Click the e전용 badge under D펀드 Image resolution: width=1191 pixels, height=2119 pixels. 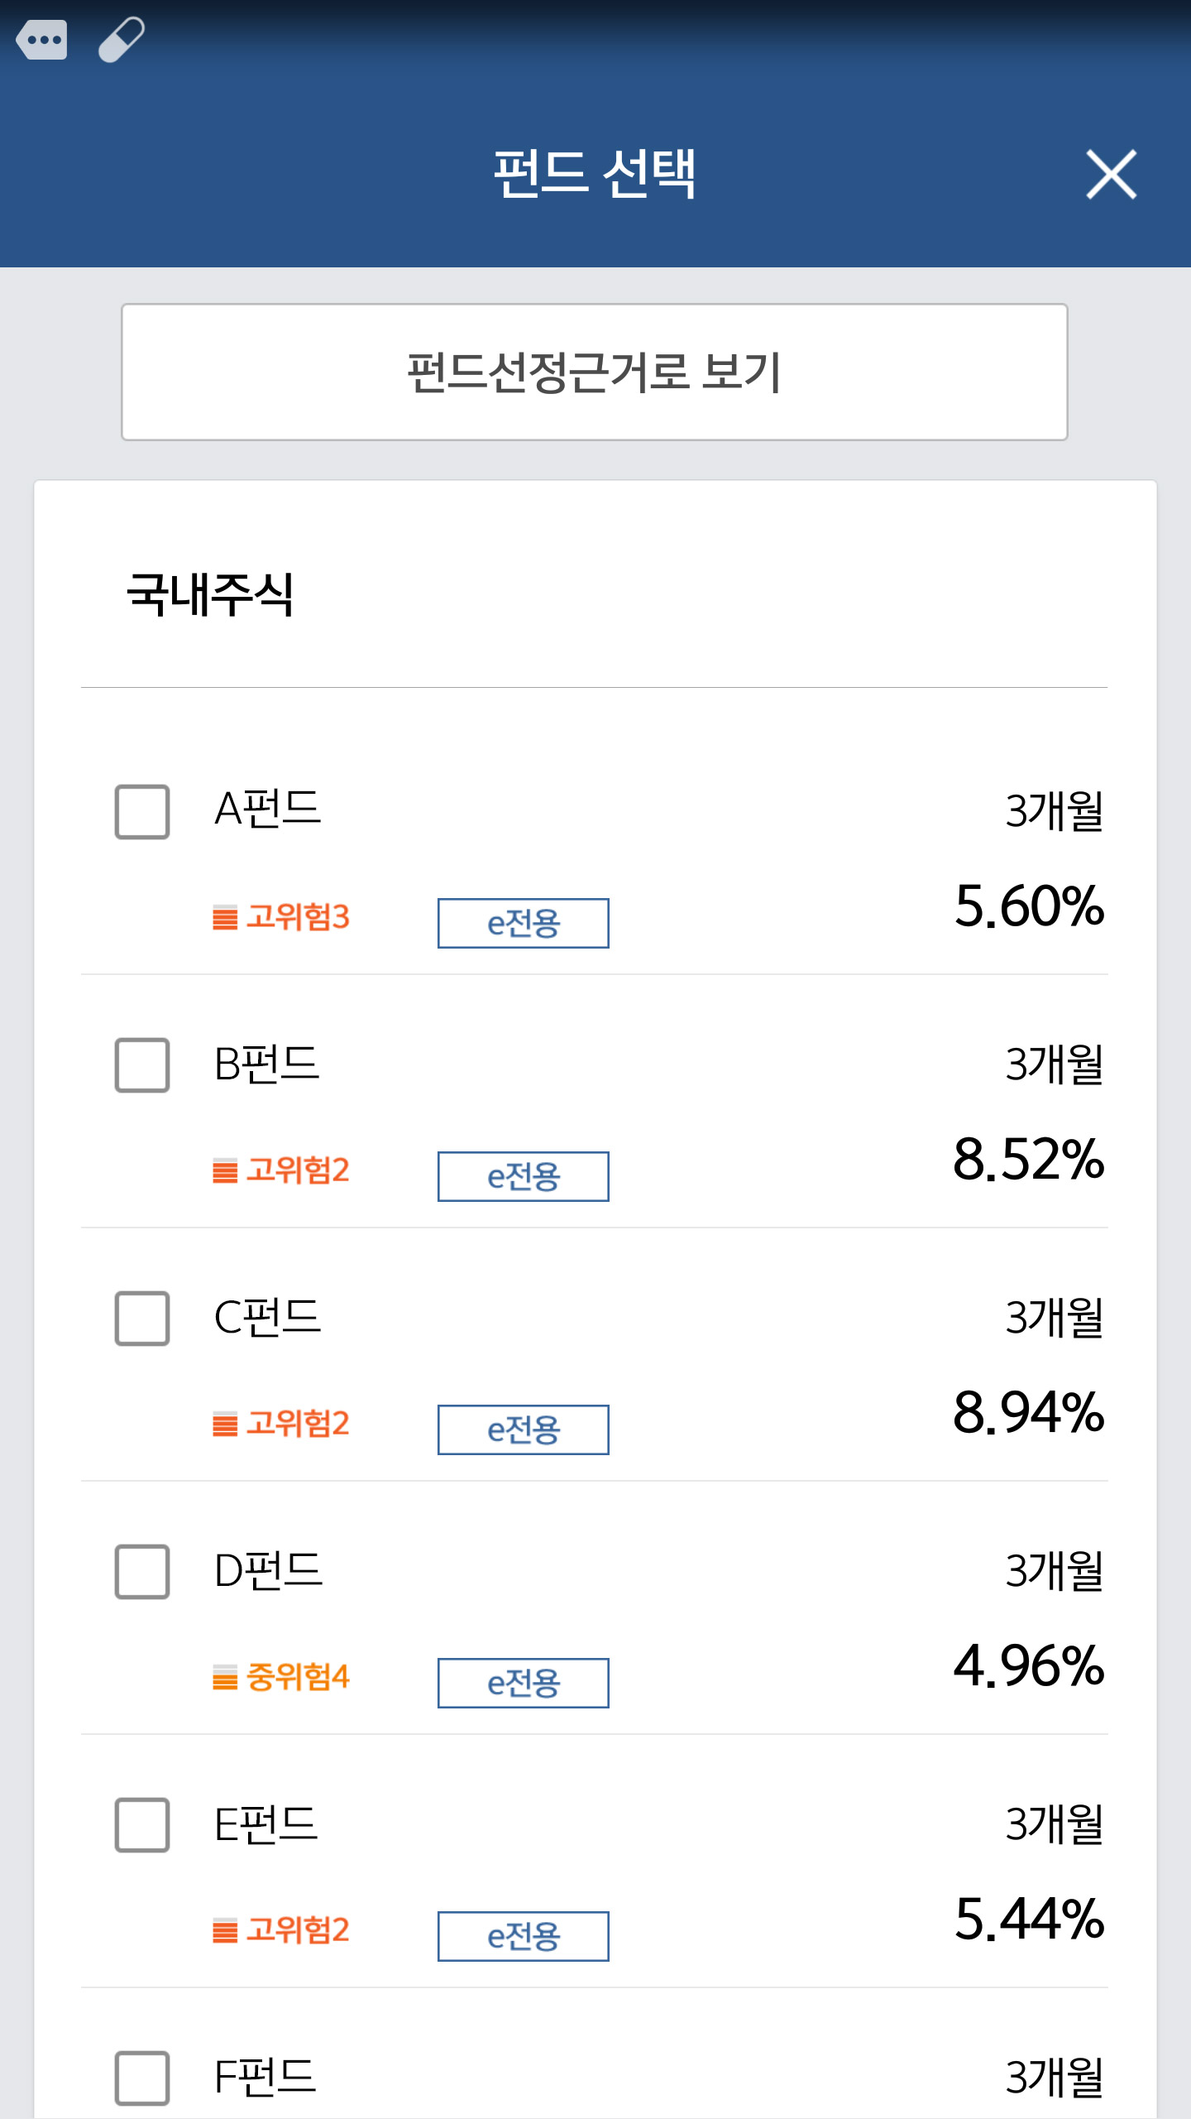(523, 1683)
